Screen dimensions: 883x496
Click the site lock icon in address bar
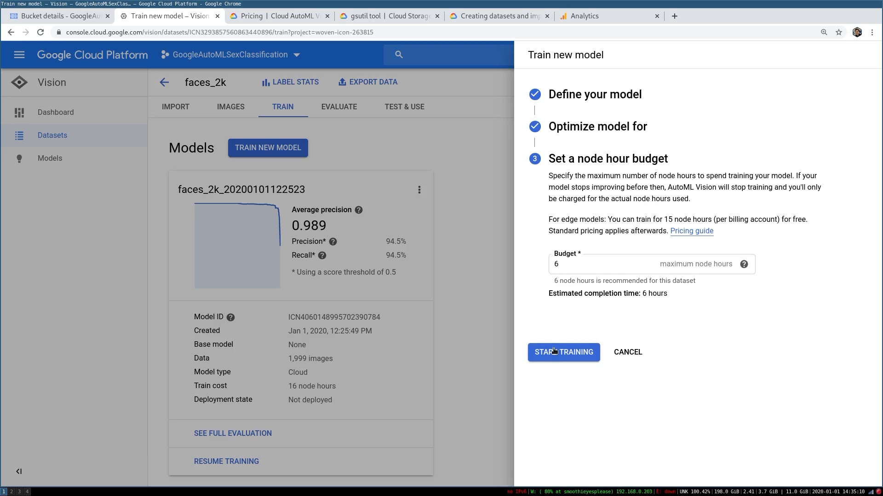(58, 32)
